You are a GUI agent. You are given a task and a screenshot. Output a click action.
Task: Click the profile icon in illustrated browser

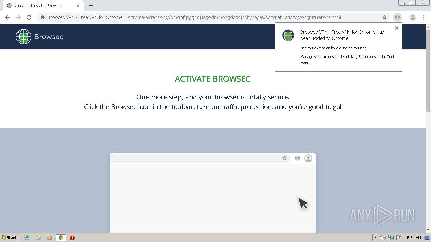(308, 158)
